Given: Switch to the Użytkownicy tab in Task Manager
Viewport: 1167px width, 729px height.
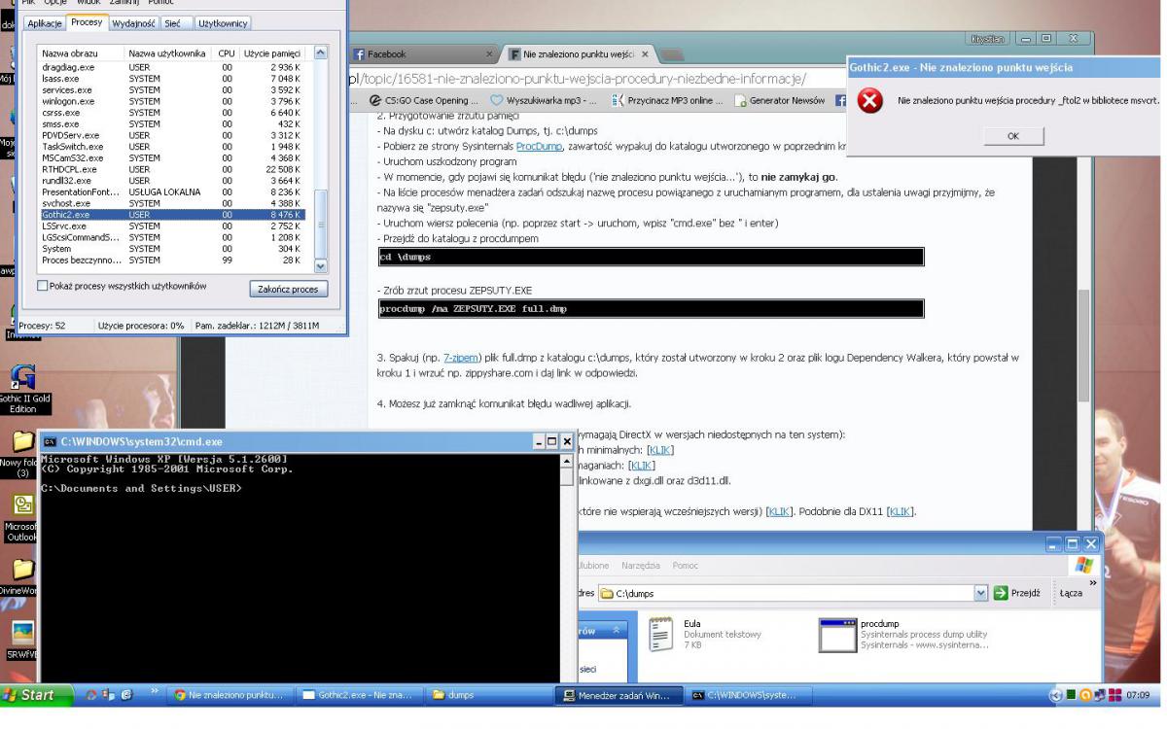Looking at the screenshot, I should 223,22.
